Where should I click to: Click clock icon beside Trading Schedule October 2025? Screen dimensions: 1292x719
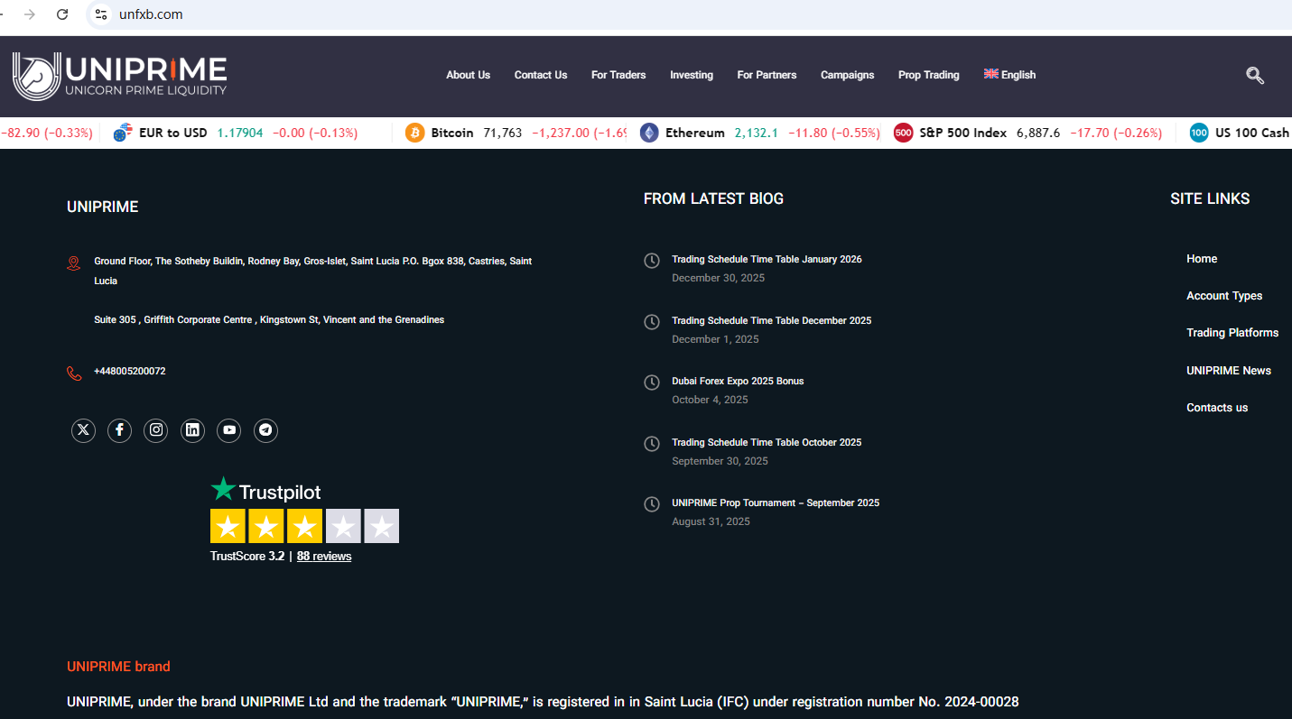(x=652, y=444)
